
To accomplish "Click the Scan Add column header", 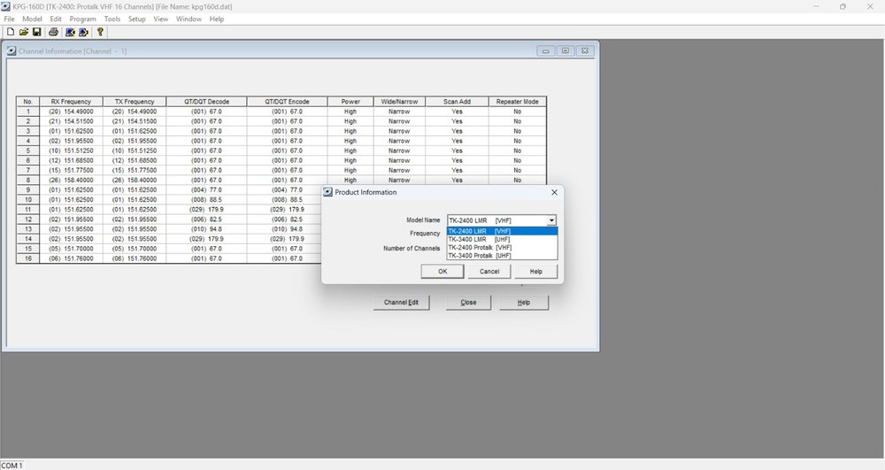I will point(458,102).
